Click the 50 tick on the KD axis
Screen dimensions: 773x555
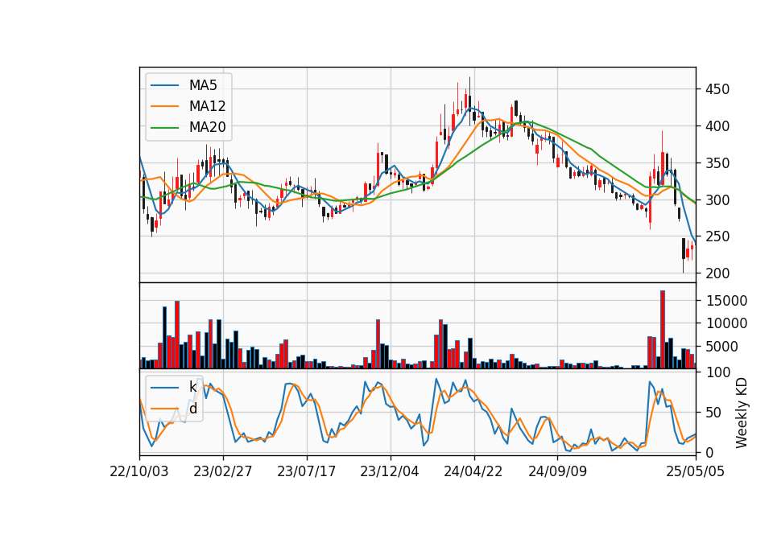pyautogui.click(x=713, y=413)
